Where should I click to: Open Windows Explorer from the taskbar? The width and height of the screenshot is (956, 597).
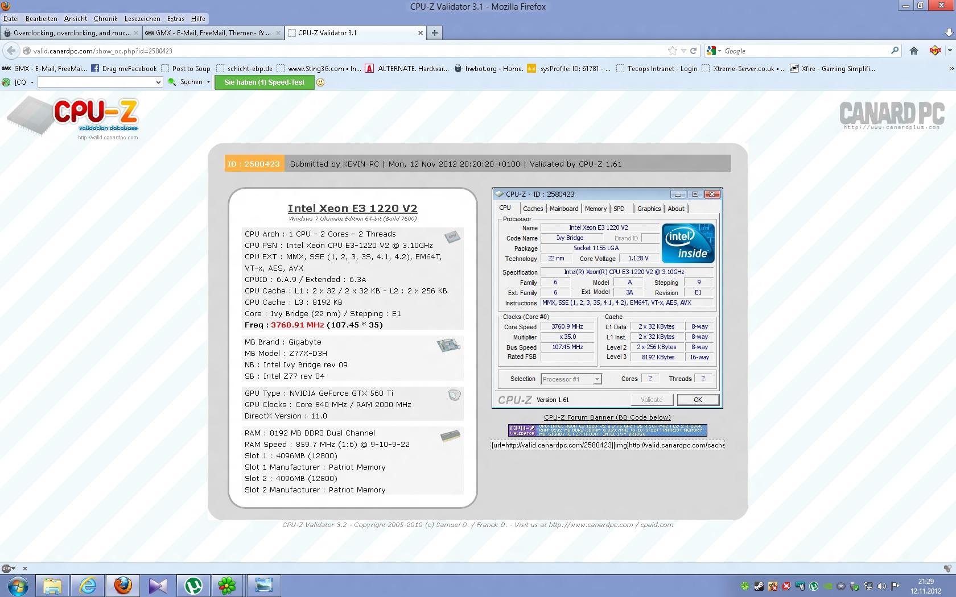click(x=52, y=585)
